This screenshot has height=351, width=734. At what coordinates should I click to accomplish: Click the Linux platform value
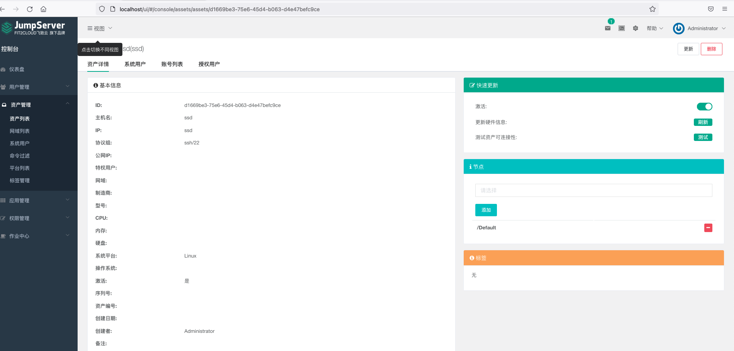190,256
